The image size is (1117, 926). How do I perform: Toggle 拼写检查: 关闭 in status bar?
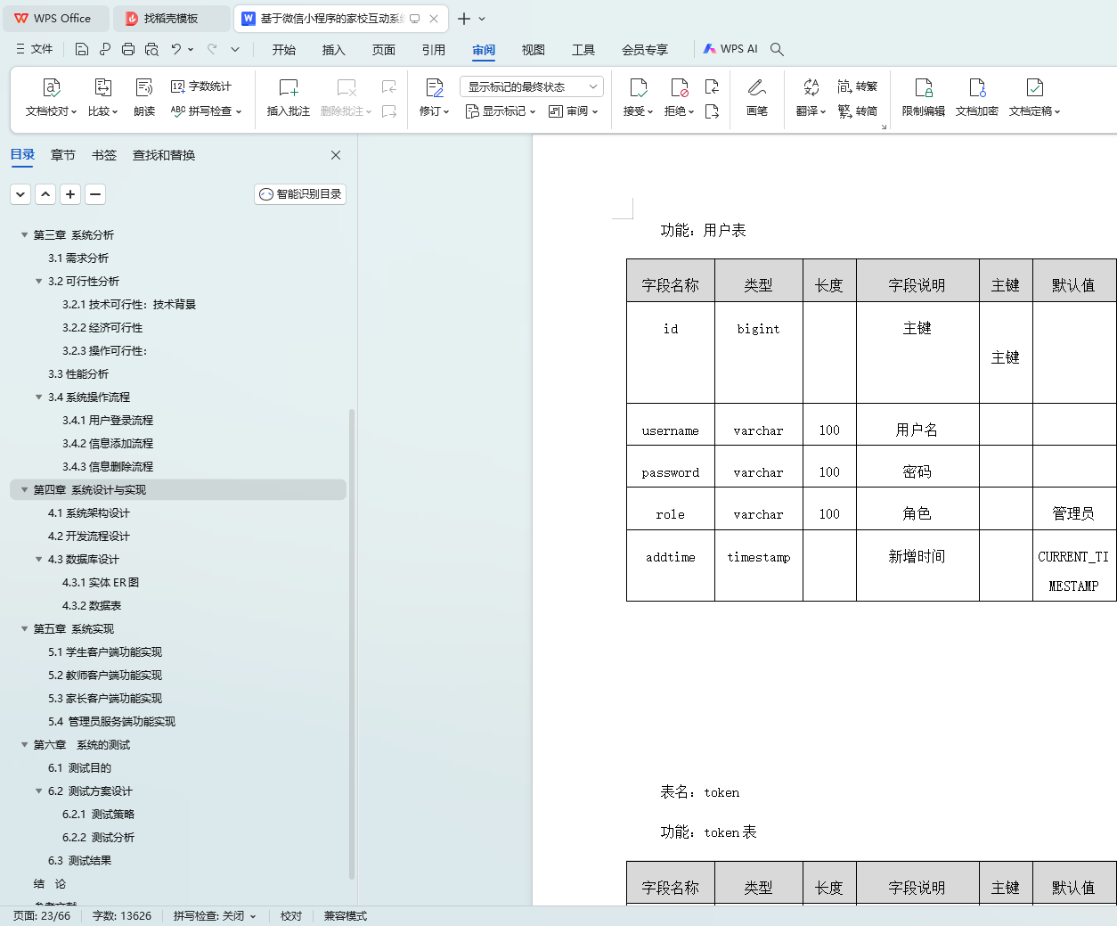click(214, 916)
